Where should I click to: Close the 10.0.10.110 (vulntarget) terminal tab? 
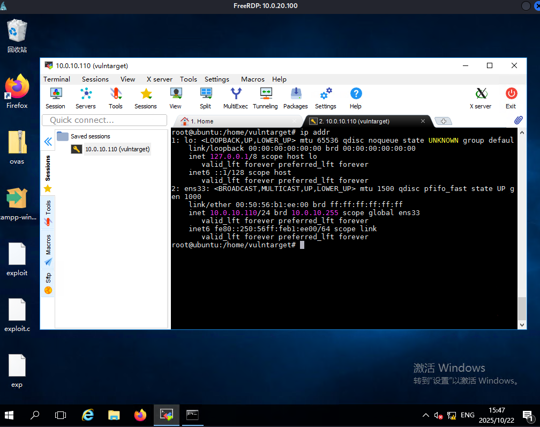[x=423, y=121]
